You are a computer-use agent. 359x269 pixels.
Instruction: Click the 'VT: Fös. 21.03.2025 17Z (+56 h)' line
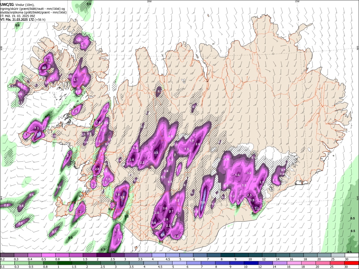pyautogui.click(x=23, y=20)
